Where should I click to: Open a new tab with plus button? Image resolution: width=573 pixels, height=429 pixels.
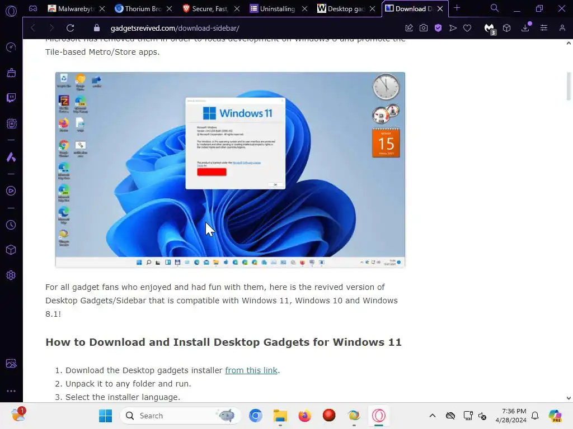tap(457, 8)
